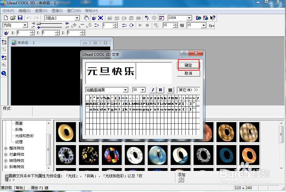Screen dimensions: 286x192
Task: Toggle Bold in text dialog
Action: tap(160, 90)
